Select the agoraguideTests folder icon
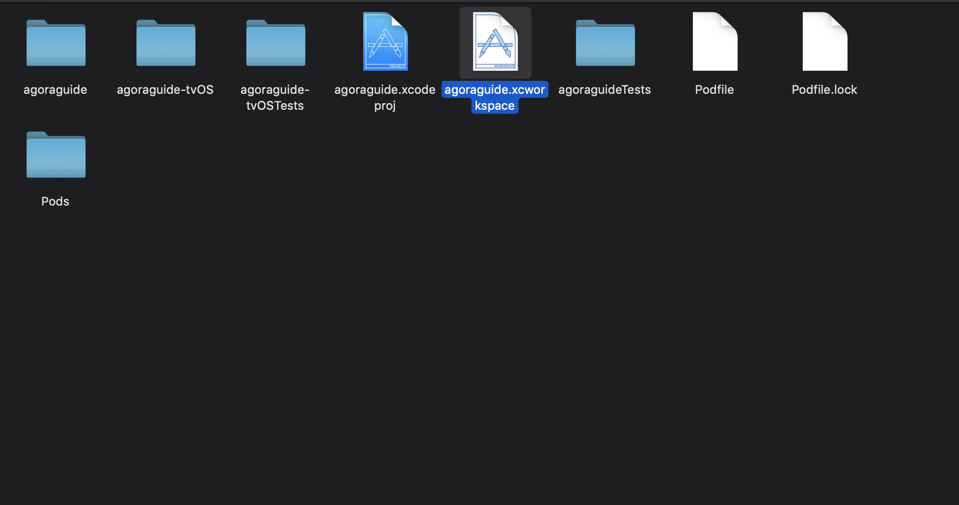The image size is (959, 505). 605,43
